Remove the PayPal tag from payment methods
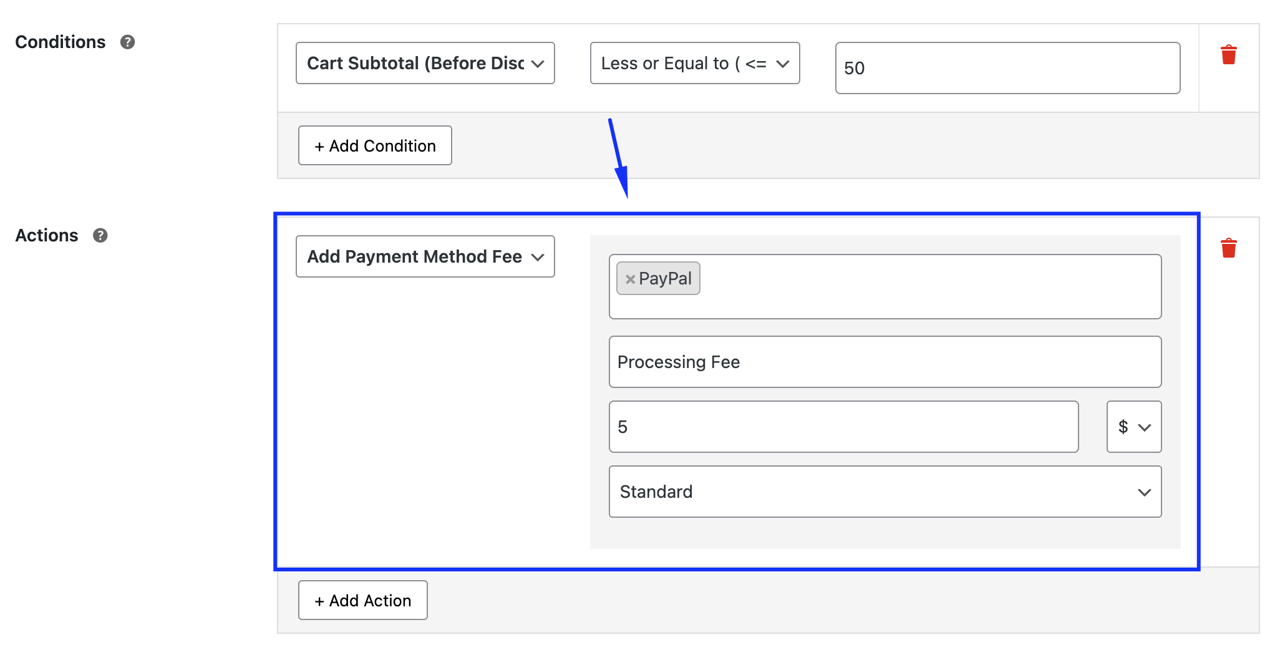 [630, 279]
